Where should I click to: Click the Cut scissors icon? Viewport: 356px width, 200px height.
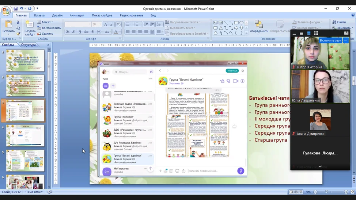click(x=18, y=23)
